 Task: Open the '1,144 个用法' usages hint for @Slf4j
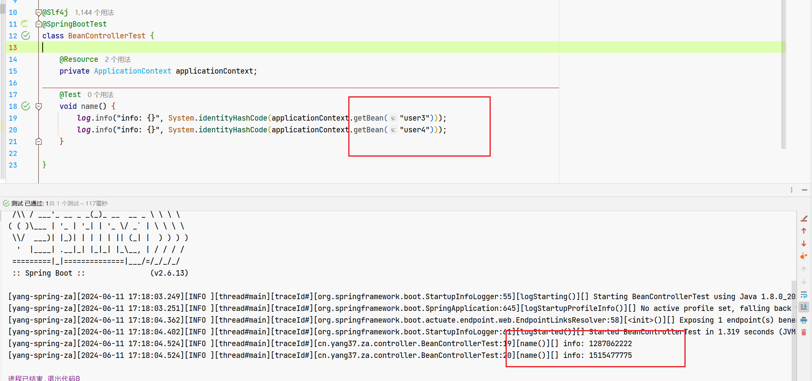click(x=94, y=13)
